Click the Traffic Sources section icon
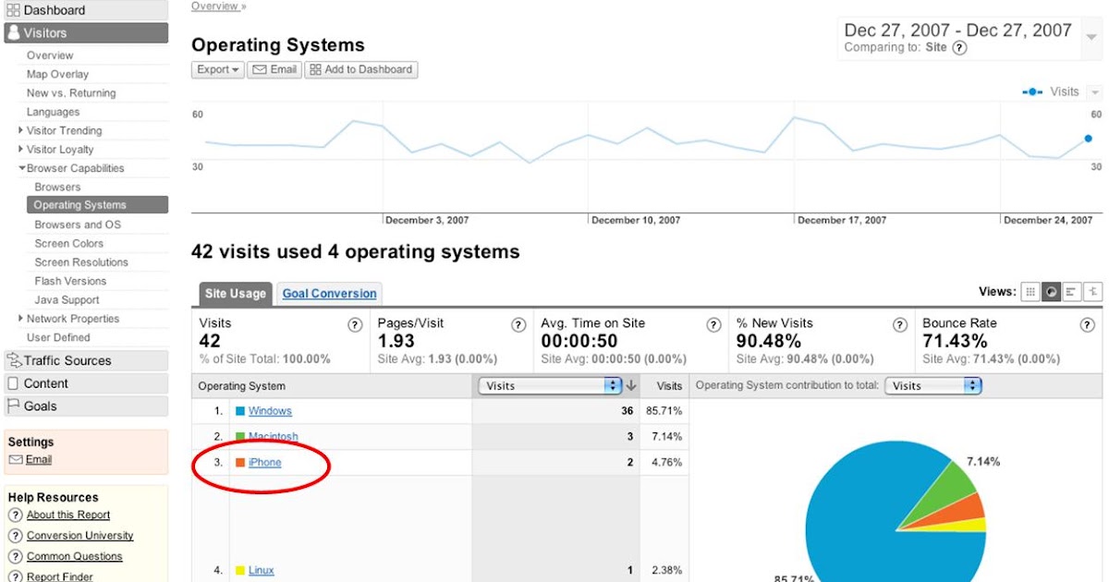Image resolution: width=1109 pixels, height=582 pixels. click(14, 360)
